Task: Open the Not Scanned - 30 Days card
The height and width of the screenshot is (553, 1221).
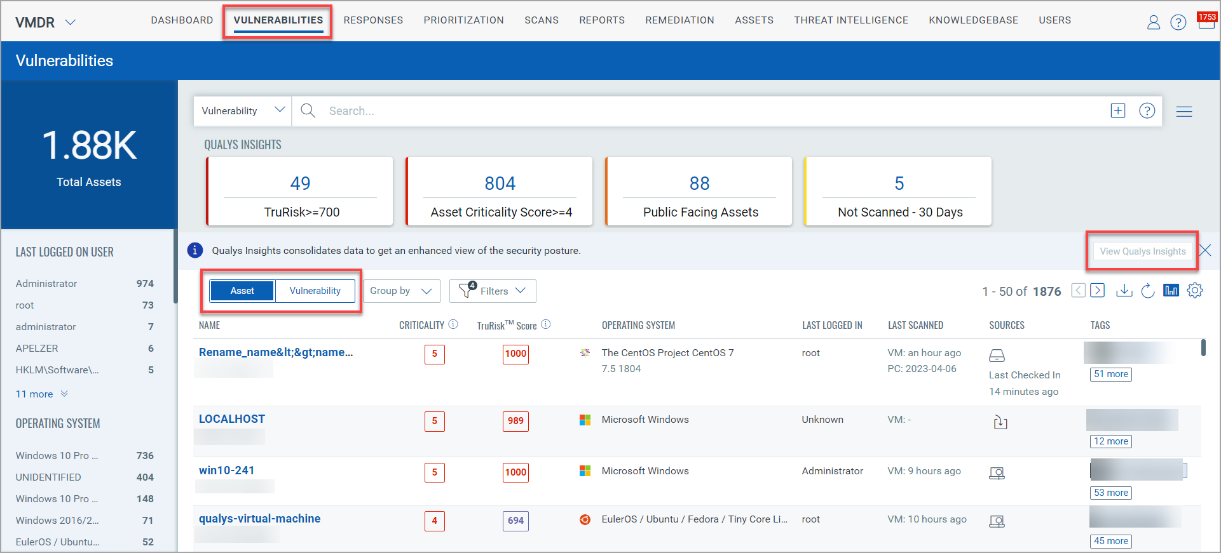Action: coord(899,191)
